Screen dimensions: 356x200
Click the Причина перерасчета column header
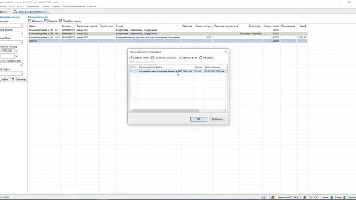click(226, 26)
